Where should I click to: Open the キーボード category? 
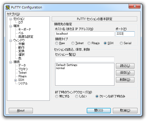tap(25, 30)
